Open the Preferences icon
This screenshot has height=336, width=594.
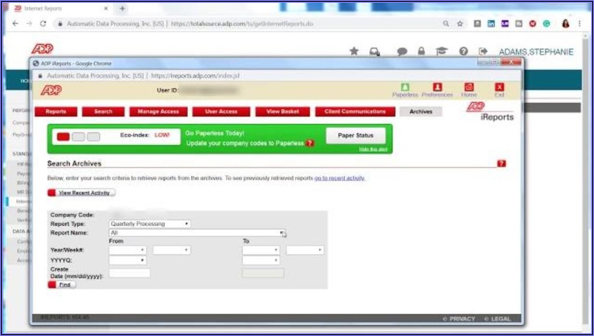pyautogui.click(x=437, y=88)
